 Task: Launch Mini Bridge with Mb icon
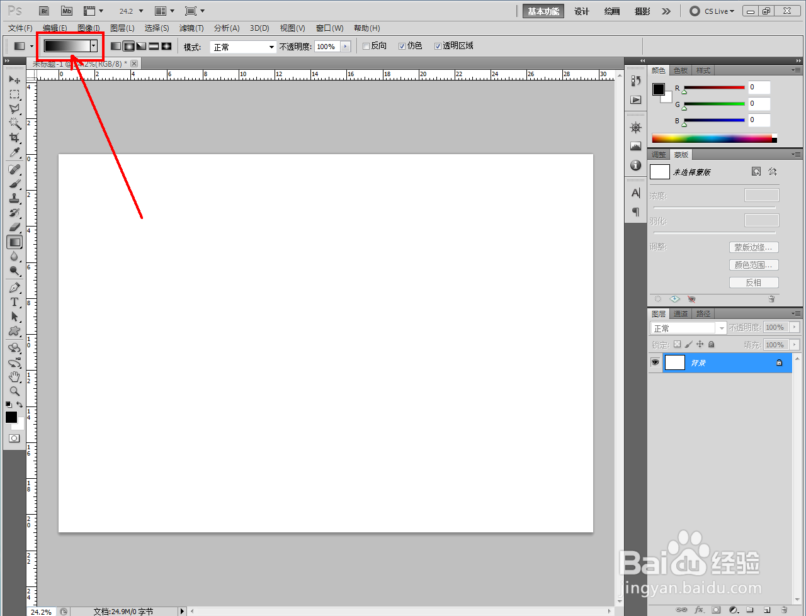pyautogui.click(x=66, y=11)
